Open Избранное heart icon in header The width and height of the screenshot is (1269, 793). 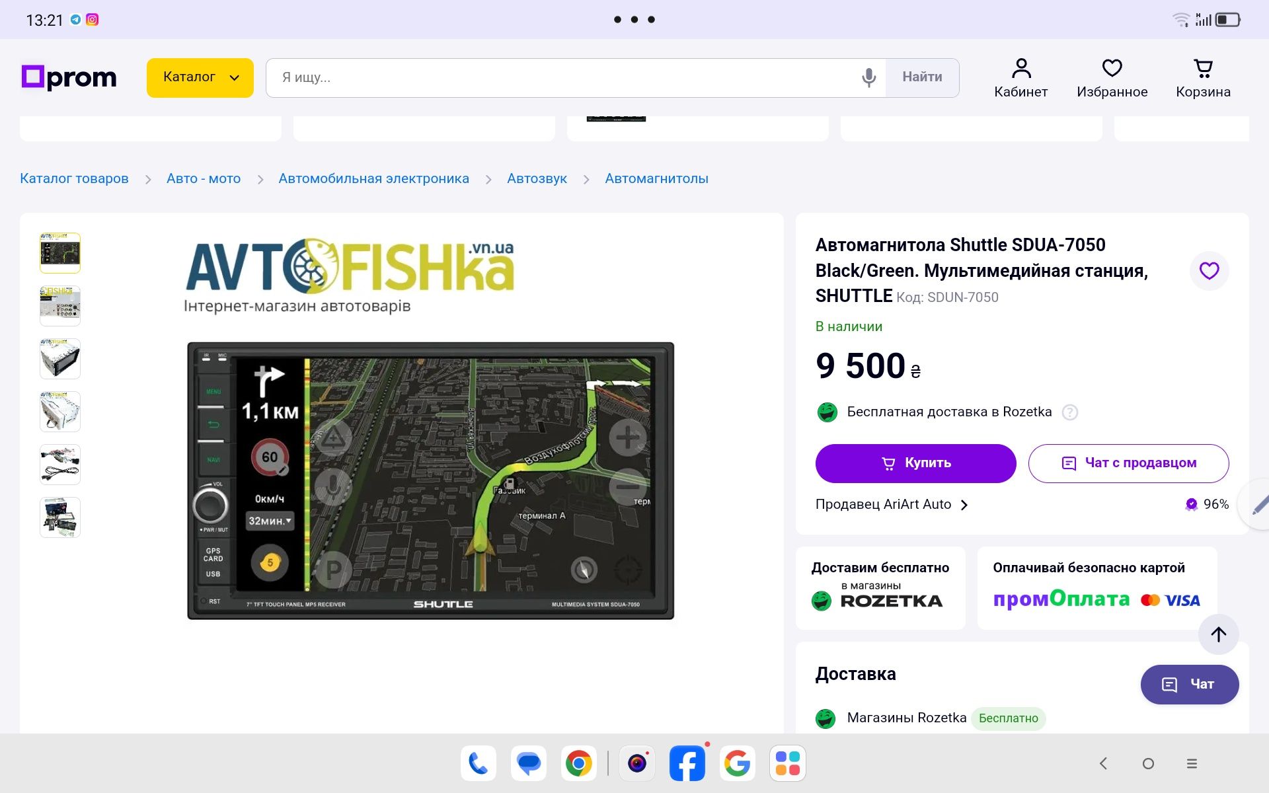[1112, 78]
